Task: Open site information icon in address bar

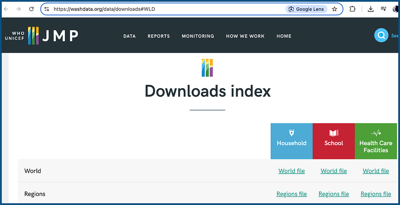Action: point(47,9)
